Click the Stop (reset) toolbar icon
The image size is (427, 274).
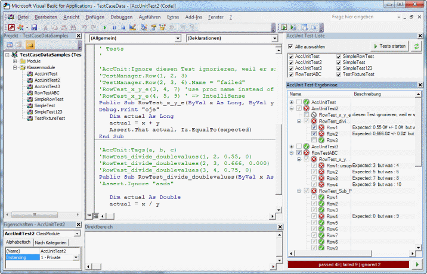pyautogui.click(x=122, y=27)
